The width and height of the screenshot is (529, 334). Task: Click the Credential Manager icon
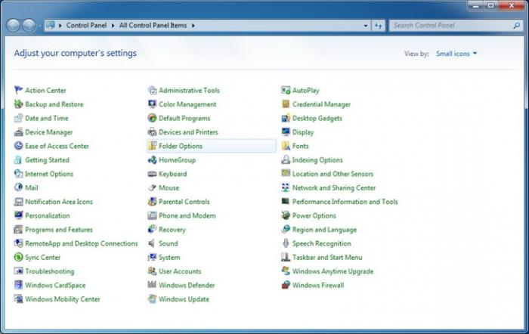tap(286, 104)
